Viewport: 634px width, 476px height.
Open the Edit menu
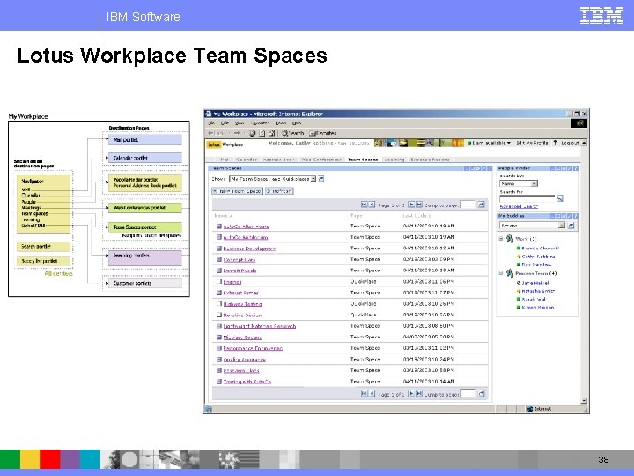[x=225, y=123]
